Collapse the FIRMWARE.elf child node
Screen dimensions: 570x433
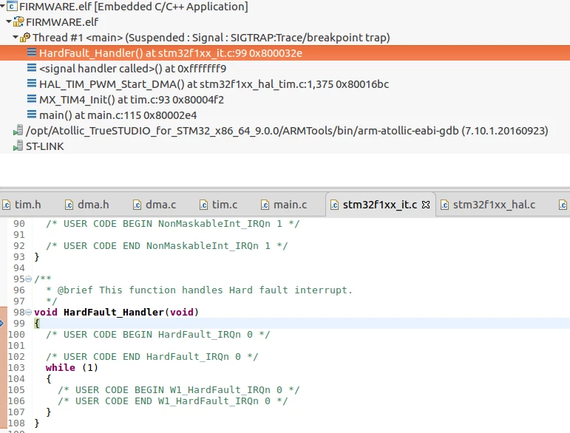tap(9, 21)
